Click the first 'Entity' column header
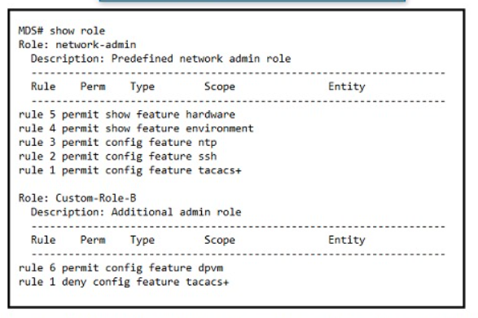This screenshot has width=478, height=318. pyautogui.click(x=347, y=86)
